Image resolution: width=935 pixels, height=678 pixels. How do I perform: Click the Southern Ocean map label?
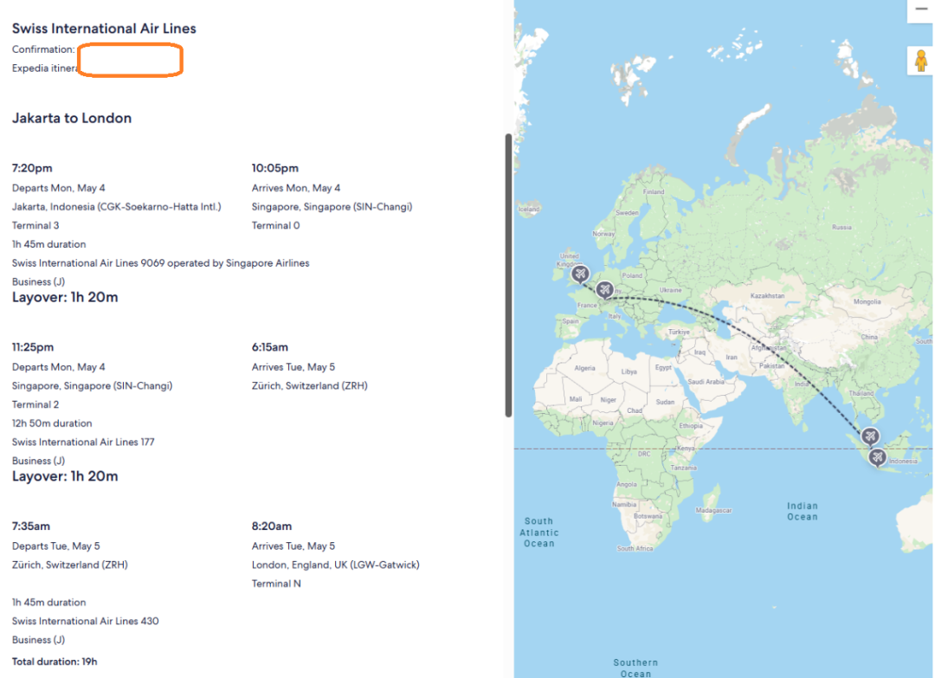click(x=635, y=668)
